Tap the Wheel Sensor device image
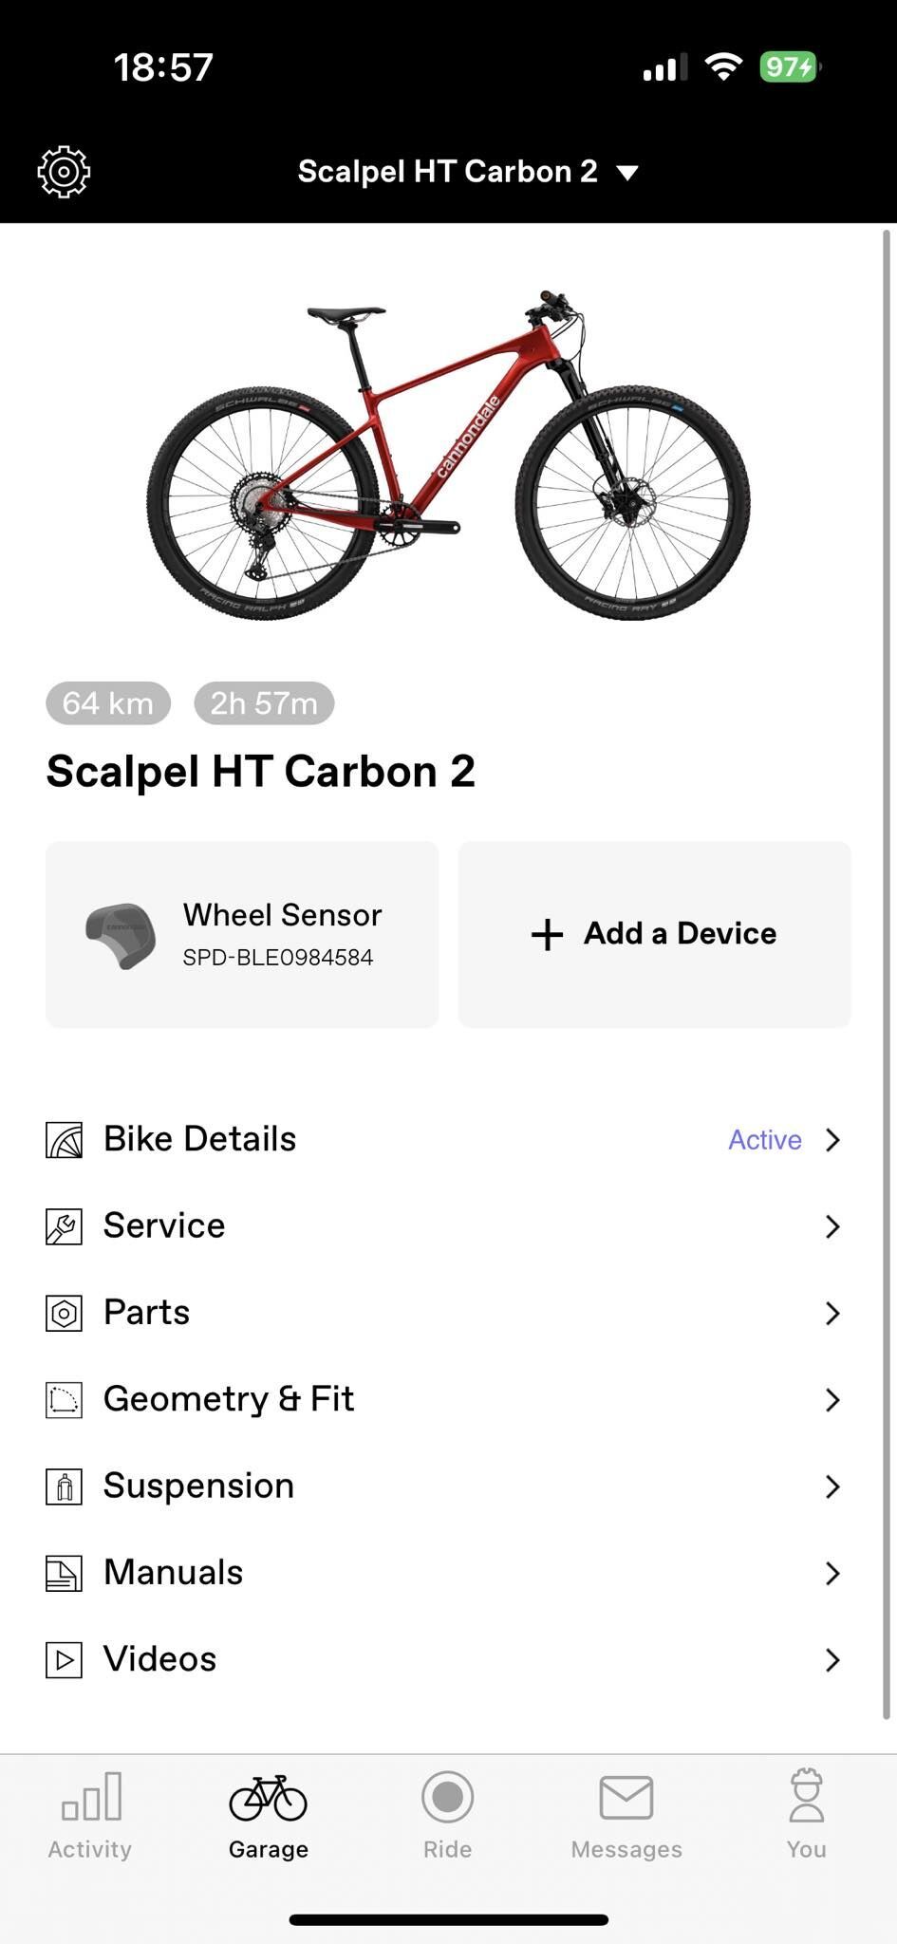This screenshot has width=897, height=1944. (120, 935)
